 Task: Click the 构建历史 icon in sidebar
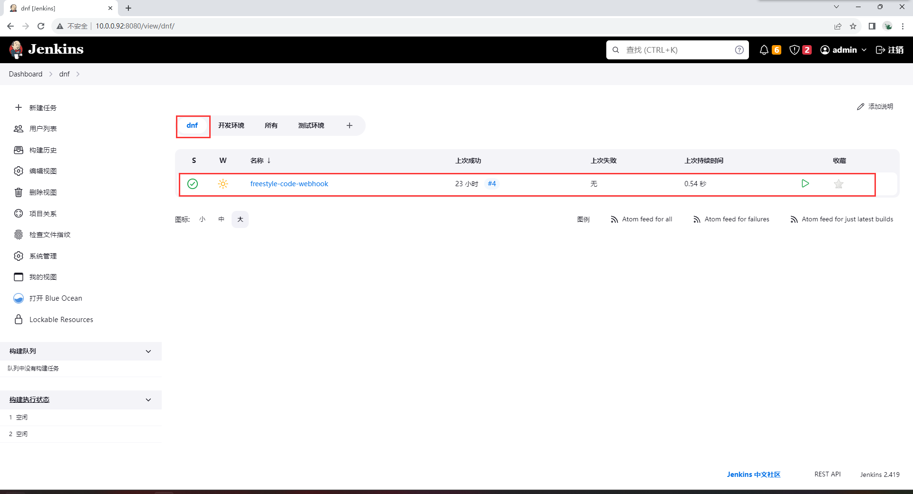(19, 150)
